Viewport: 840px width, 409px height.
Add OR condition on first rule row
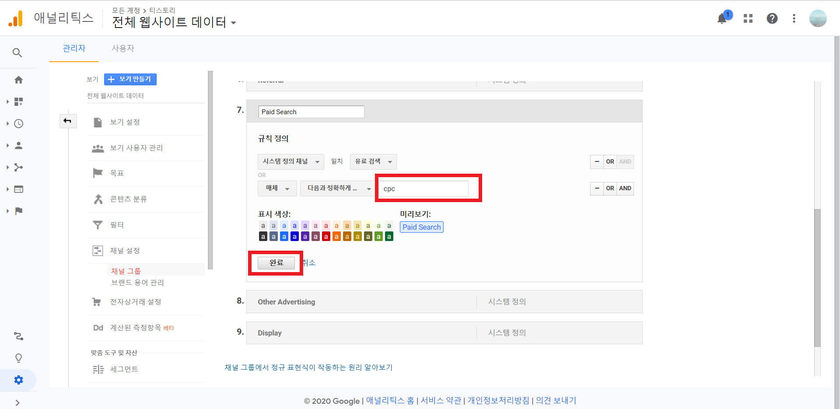610,161
